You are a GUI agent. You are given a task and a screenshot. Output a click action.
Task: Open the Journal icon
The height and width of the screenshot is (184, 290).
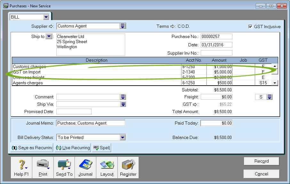coord(85,164)
